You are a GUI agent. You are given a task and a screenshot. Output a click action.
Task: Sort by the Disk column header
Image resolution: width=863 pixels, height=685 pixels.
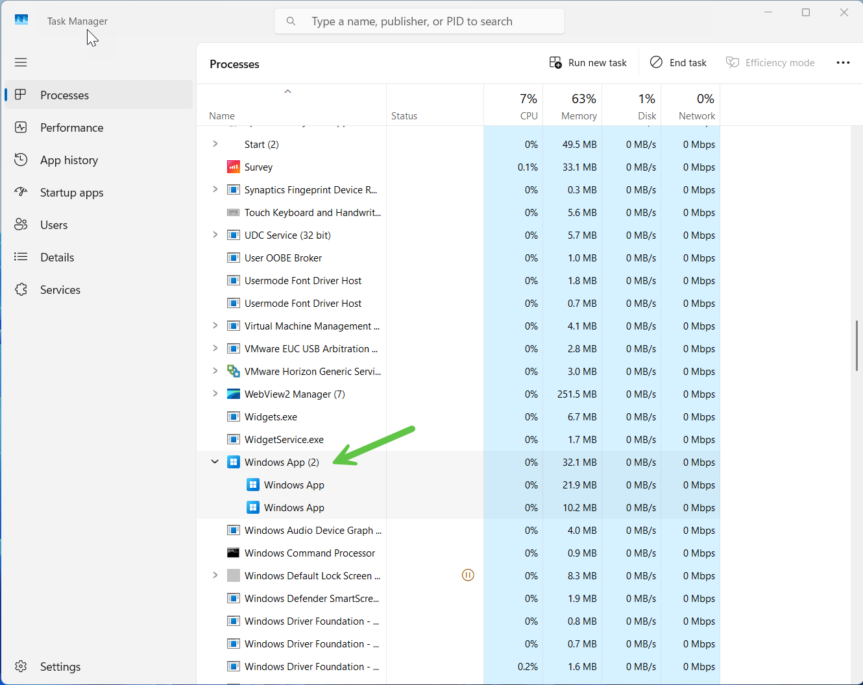631,106
